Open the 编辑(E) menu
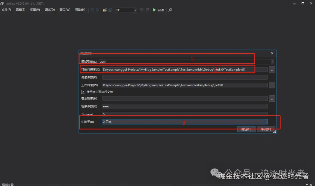This screenshot has height=186, width=315. click(20, 10)
